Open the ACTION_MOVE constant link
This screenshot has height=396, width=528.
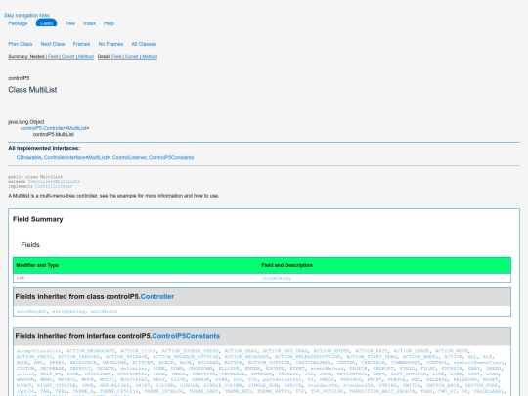pyautogui.click(x=451, y=351)
